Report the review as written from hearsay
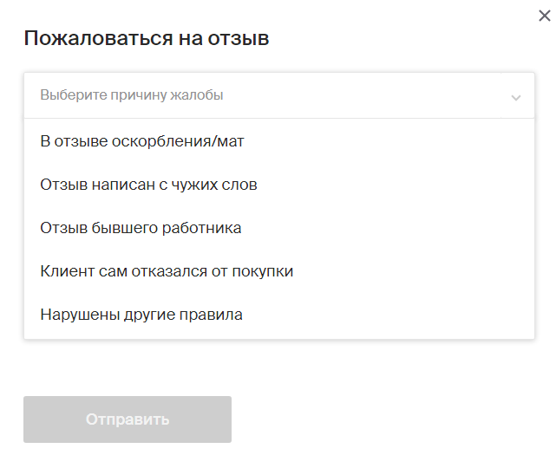Image resolution: width=556 pixels, height=455 pixels. coord(148,184)
